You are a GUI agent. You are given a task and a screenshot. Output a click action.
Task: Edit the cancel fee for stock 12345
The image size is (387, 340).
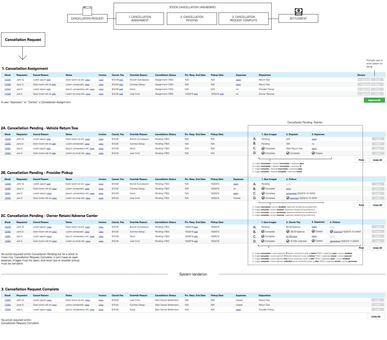[x=121, y=80]
